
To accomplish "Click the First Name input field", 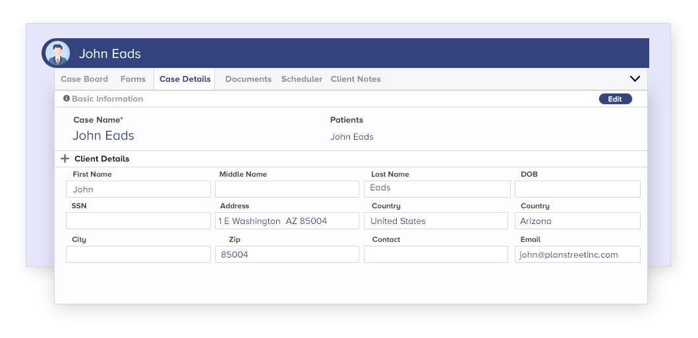I will (x=138, y=189).
